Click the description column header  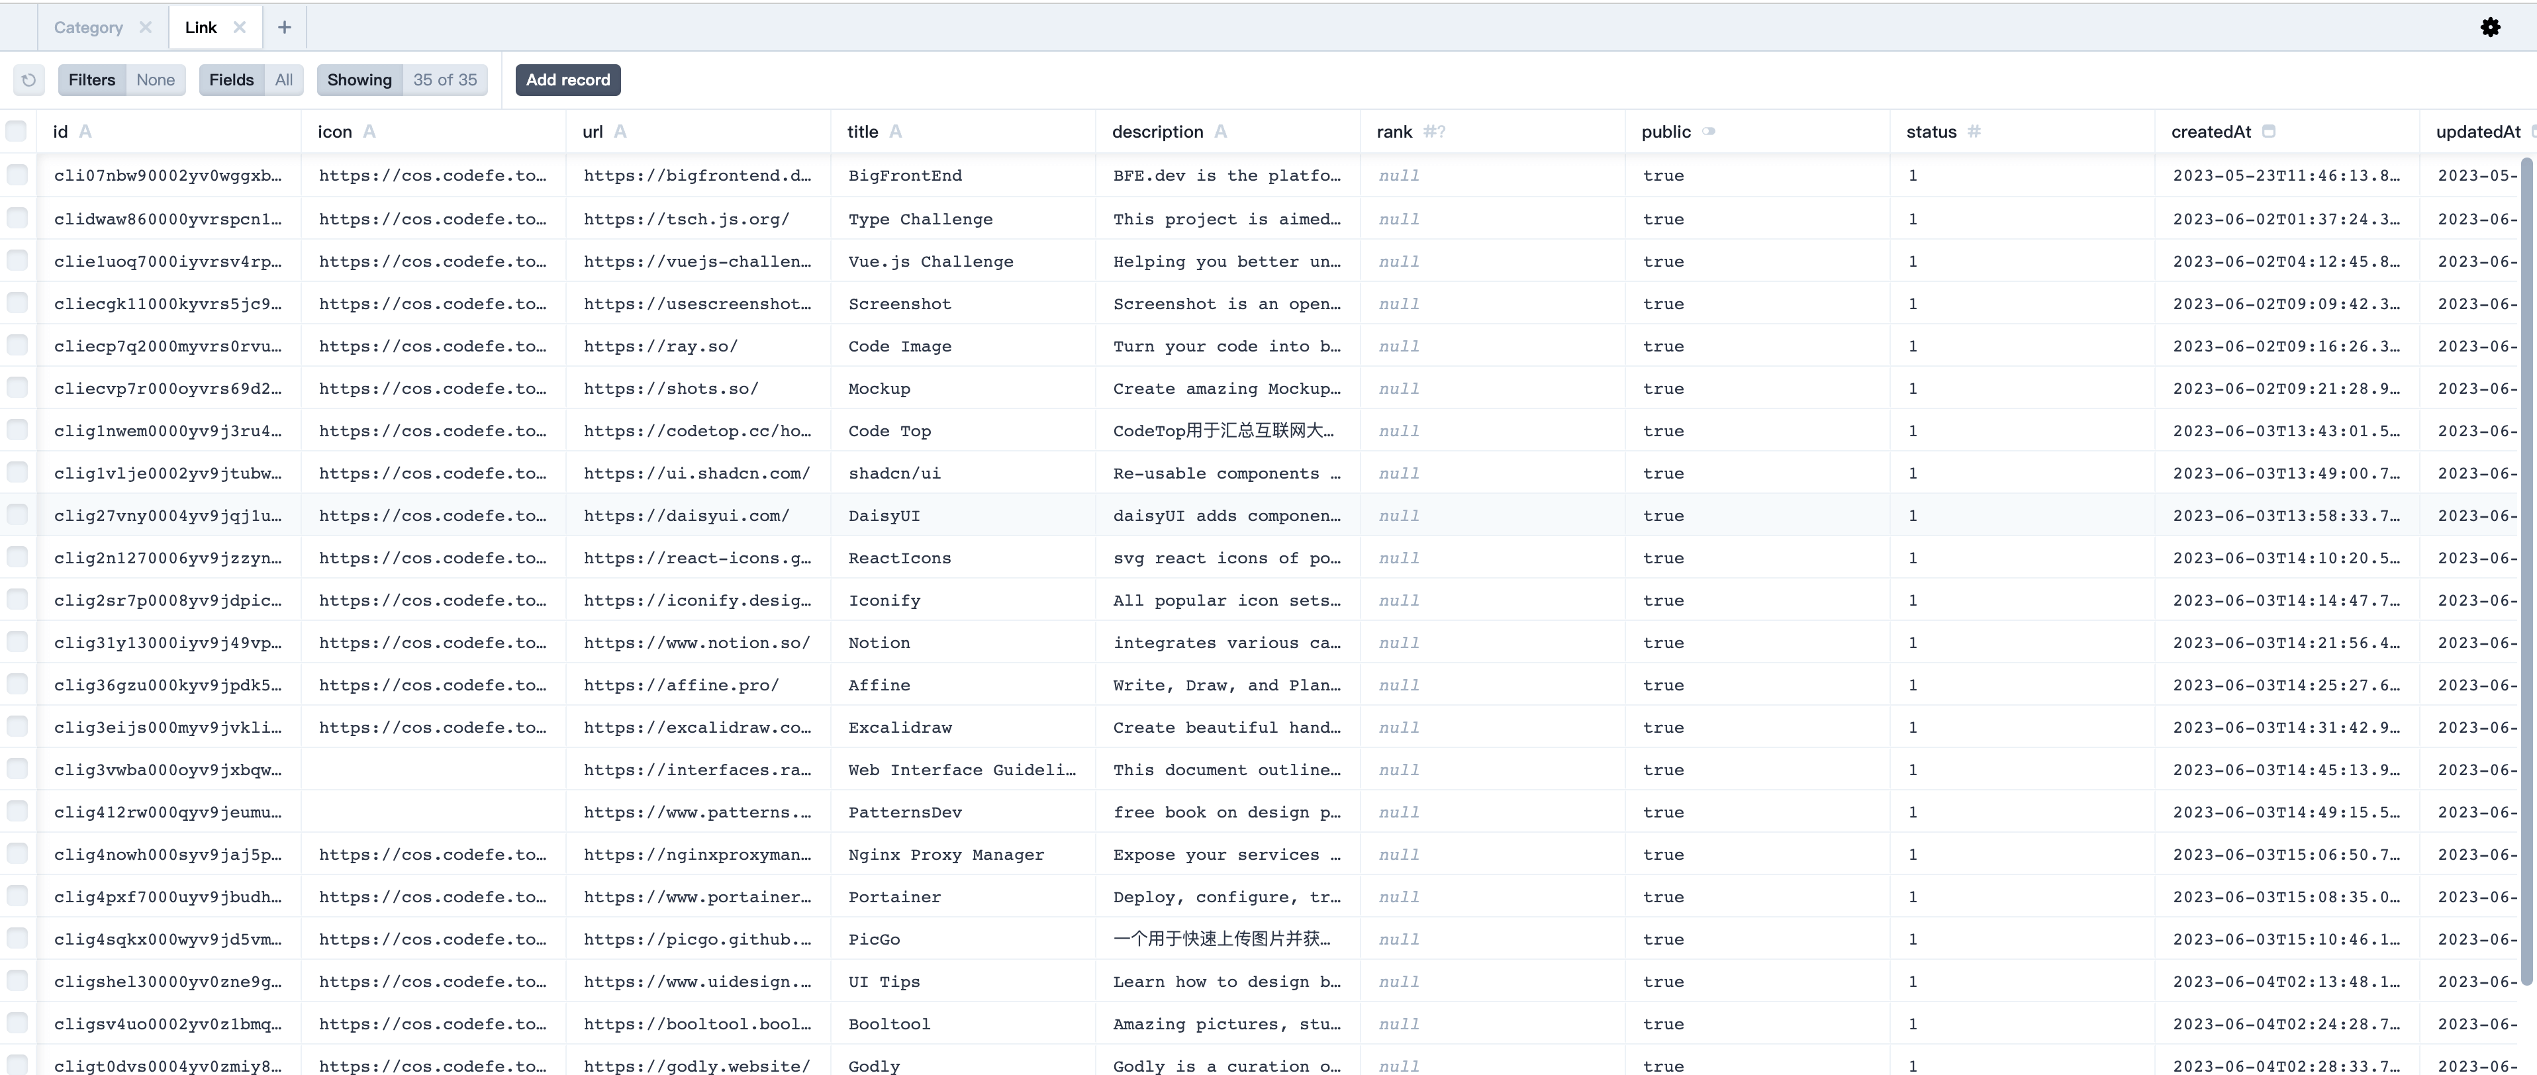click(x=1228, y=131)
